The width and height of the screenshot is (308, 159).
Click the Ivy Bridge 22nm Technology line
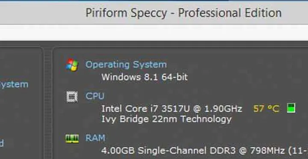tap(166, 119)
